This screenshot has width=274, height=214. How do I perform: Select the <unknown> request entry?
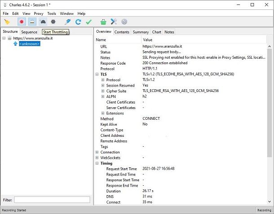(30, 44)
